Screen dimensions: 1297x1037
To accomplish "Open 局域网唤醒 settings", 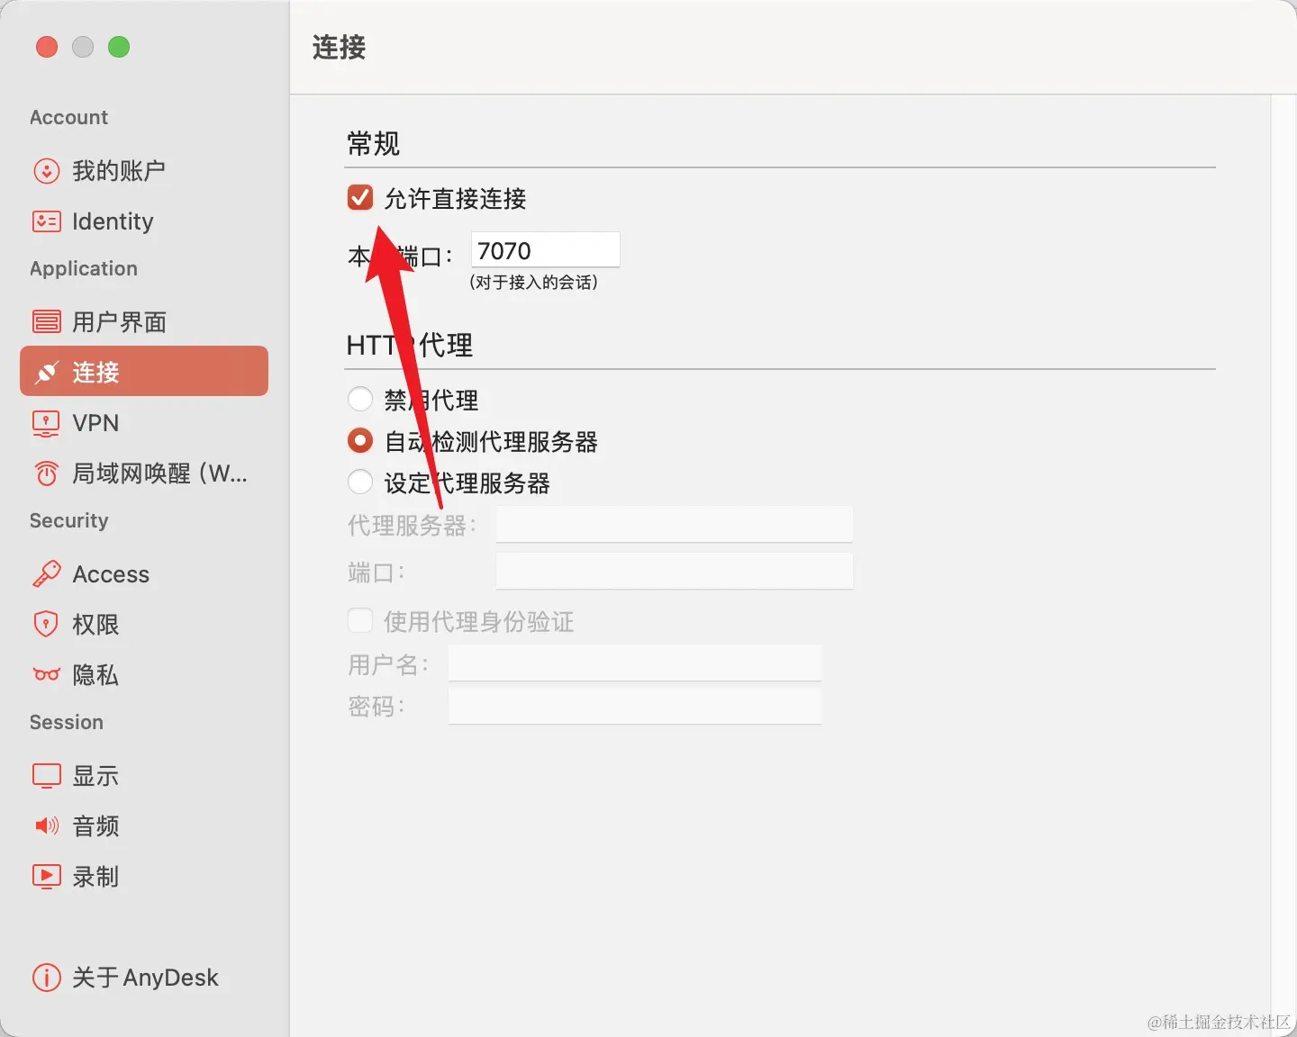I will click(144, 473).
